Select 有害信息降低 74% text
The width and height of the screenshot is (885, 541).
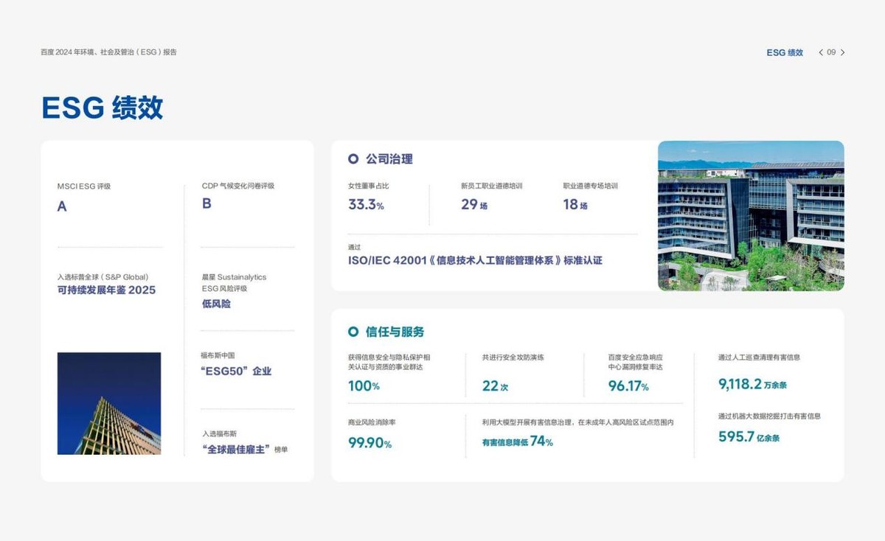(x=518, y=441)
